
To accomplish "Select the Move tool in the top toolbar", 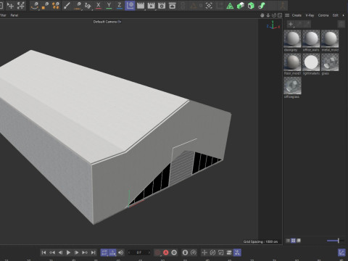I will (10, 5).
